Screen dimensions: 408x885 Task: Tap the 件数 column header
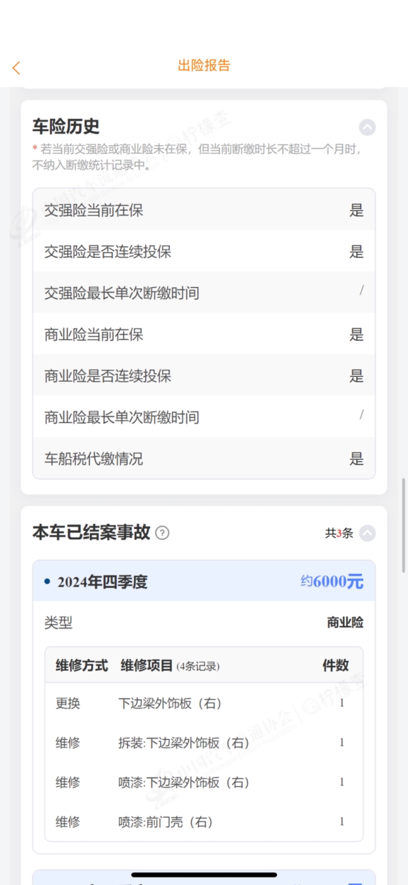(x=336, y=666)
